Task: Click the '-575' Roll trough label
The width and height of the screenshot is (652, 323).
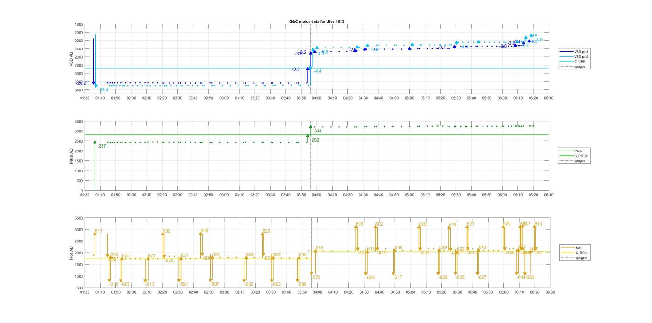Action: click(x=316, y=277)
